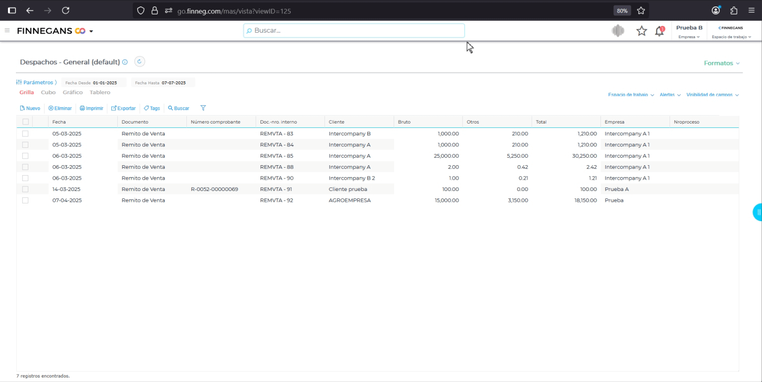
Task: Open the notifications bell
Action: (660, 31)
